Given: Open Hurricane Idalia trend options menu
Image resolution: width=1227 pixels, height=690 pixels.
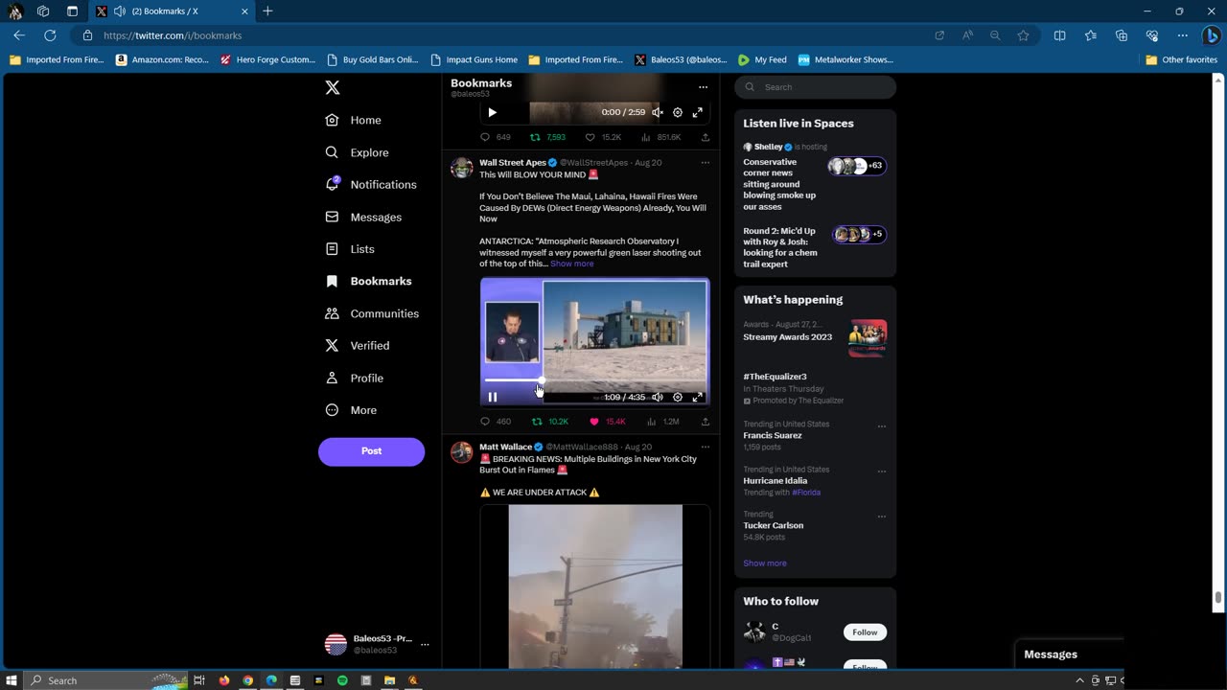Looking at the screenshot, I should click(882, 471).
